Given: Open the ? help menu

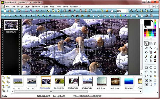Looking at the screenshot, I should [x=80, y=7].
